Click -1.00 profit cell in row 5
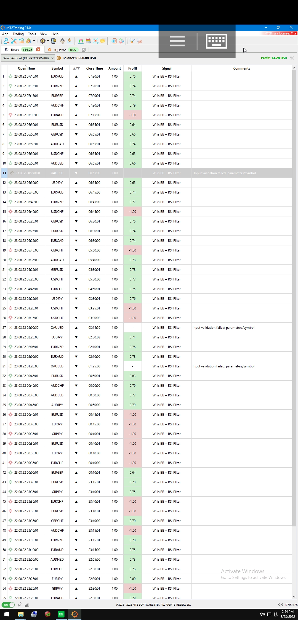The height and width of the screenshot is (620, 298). point(132,115)
